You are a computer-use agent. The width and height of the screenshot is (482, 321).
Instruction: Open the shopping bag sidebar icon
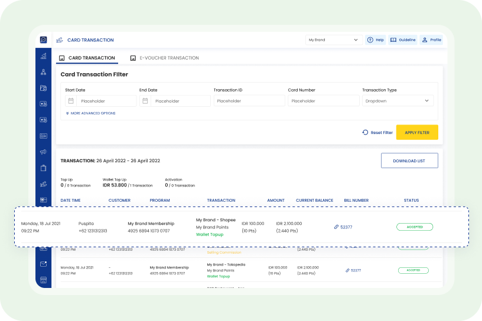[43, 168]
